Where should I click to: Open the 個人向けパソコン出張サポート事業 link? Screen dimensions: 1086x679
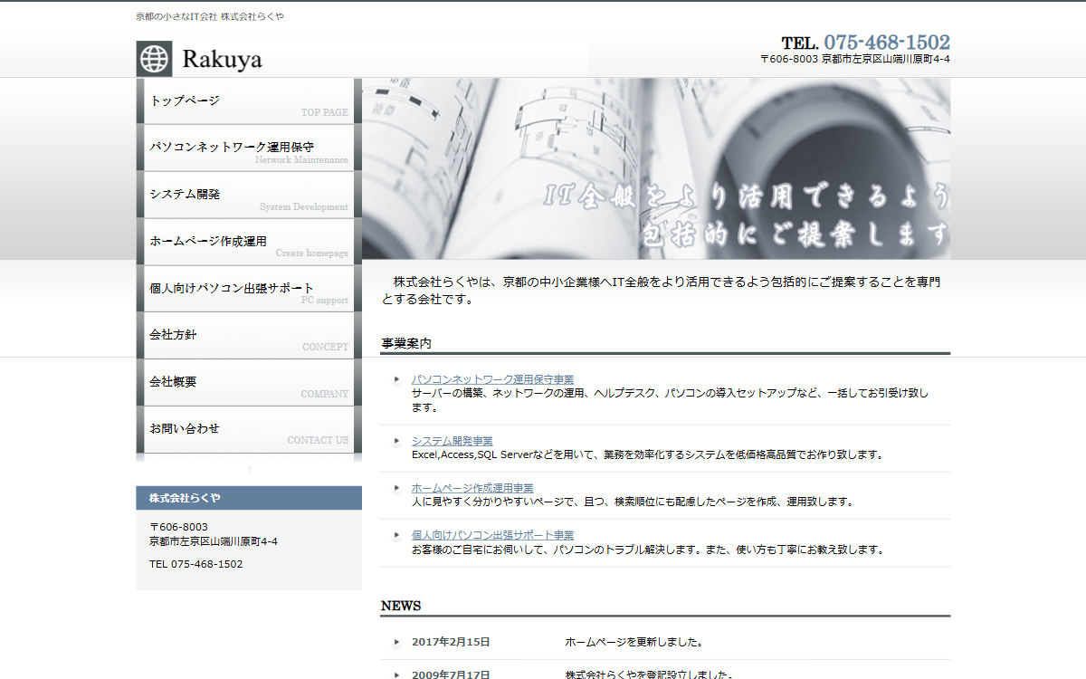pyautogui.click(x=492, y=535)
